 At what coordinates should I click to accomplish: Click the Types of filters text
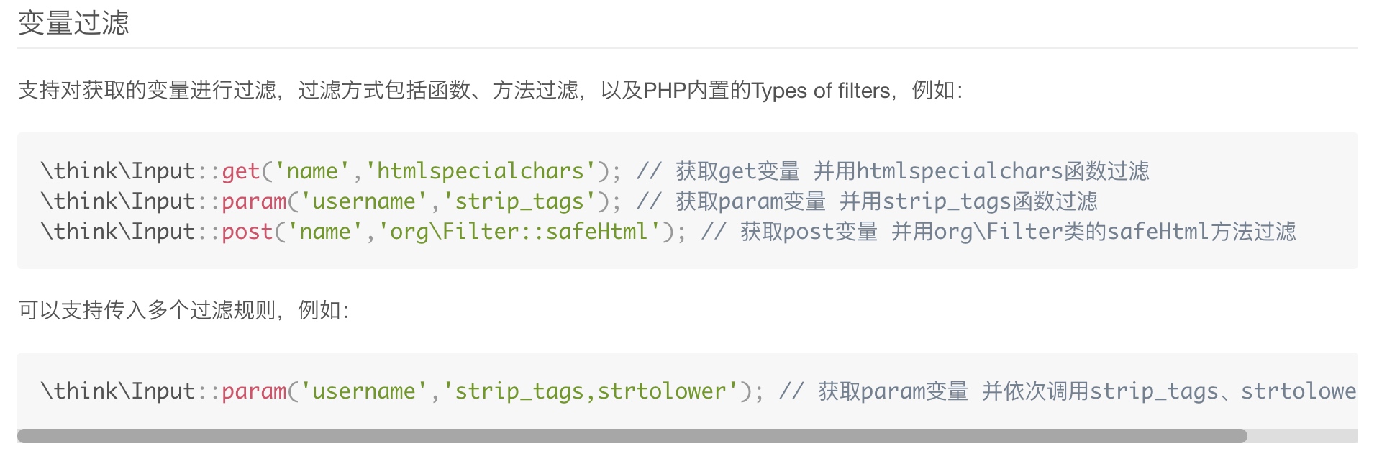821,91
